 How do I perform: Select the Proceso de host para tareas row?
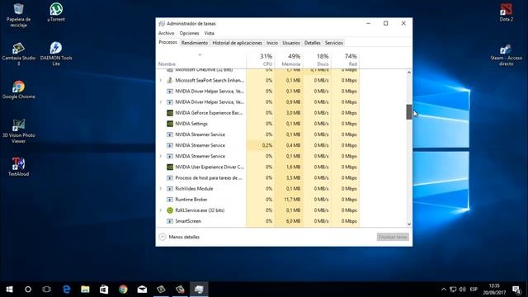point(258,178)
